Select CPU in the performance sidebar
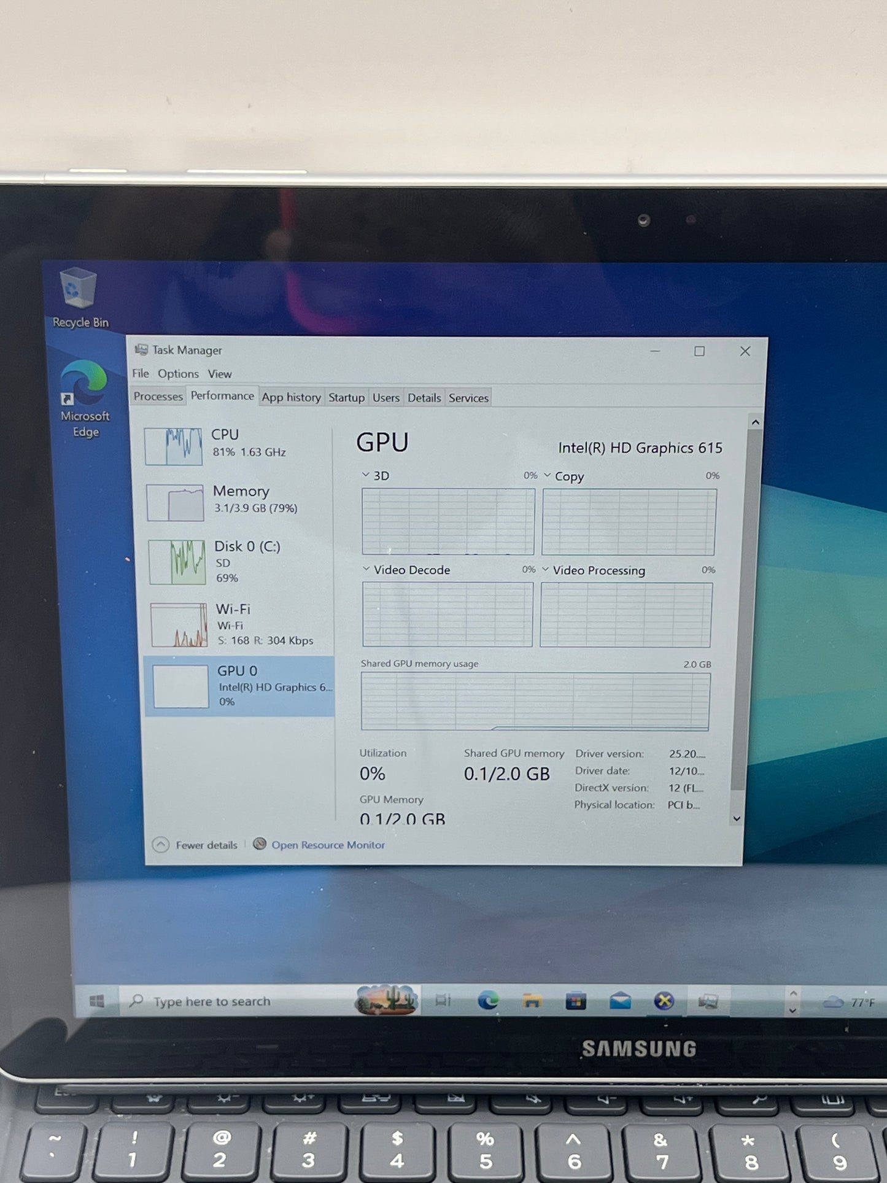Screen dimensions: 887x1183 pos(236,446)
